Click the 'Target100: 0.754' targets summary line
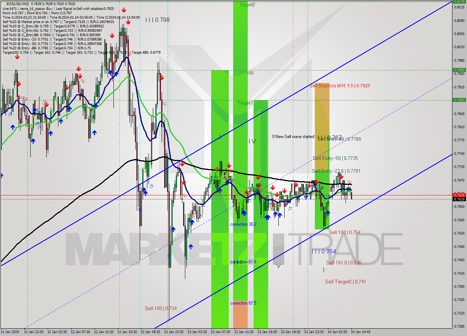The width and height of the screenshot is (467, 336). tap(81, 52)
